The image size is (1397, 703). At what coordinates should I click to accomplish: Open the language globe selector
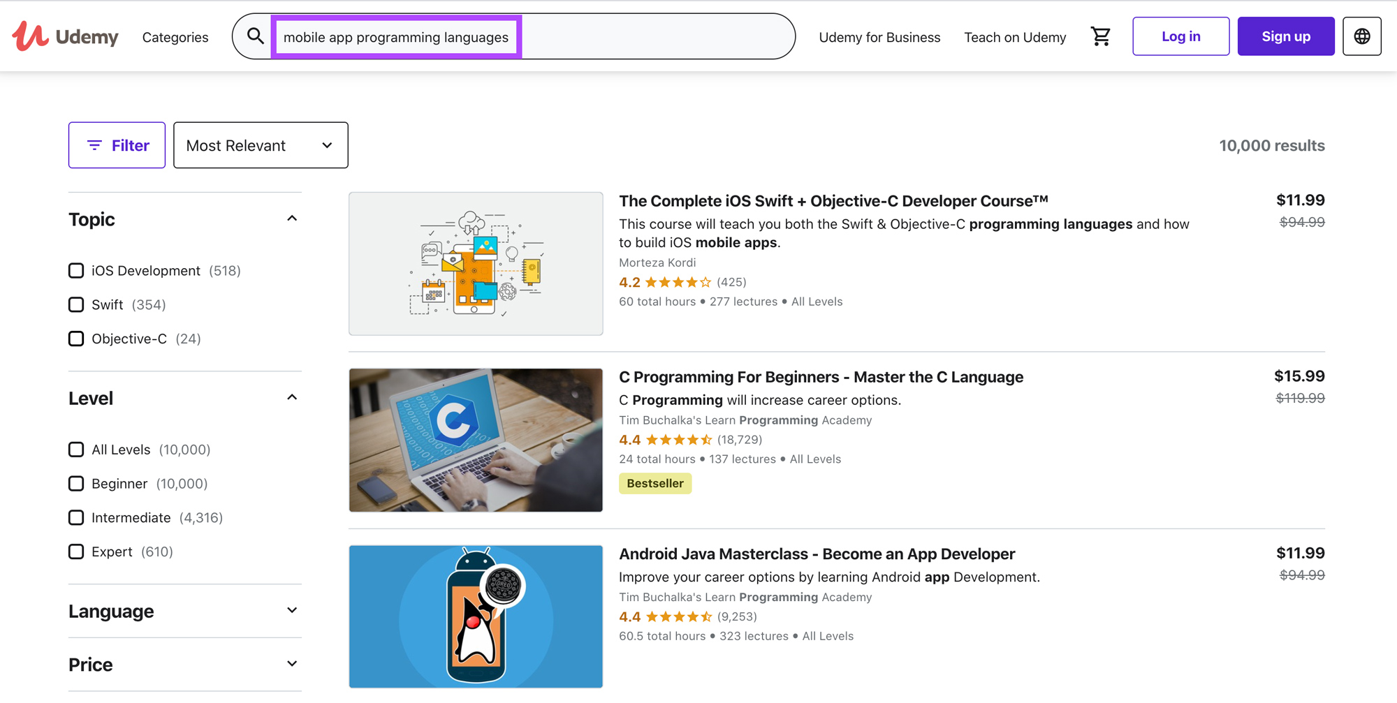point(1361,36)
